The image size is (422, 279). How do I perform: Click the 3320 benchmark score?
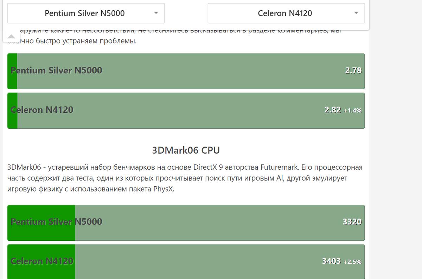(x=352, y=222)
